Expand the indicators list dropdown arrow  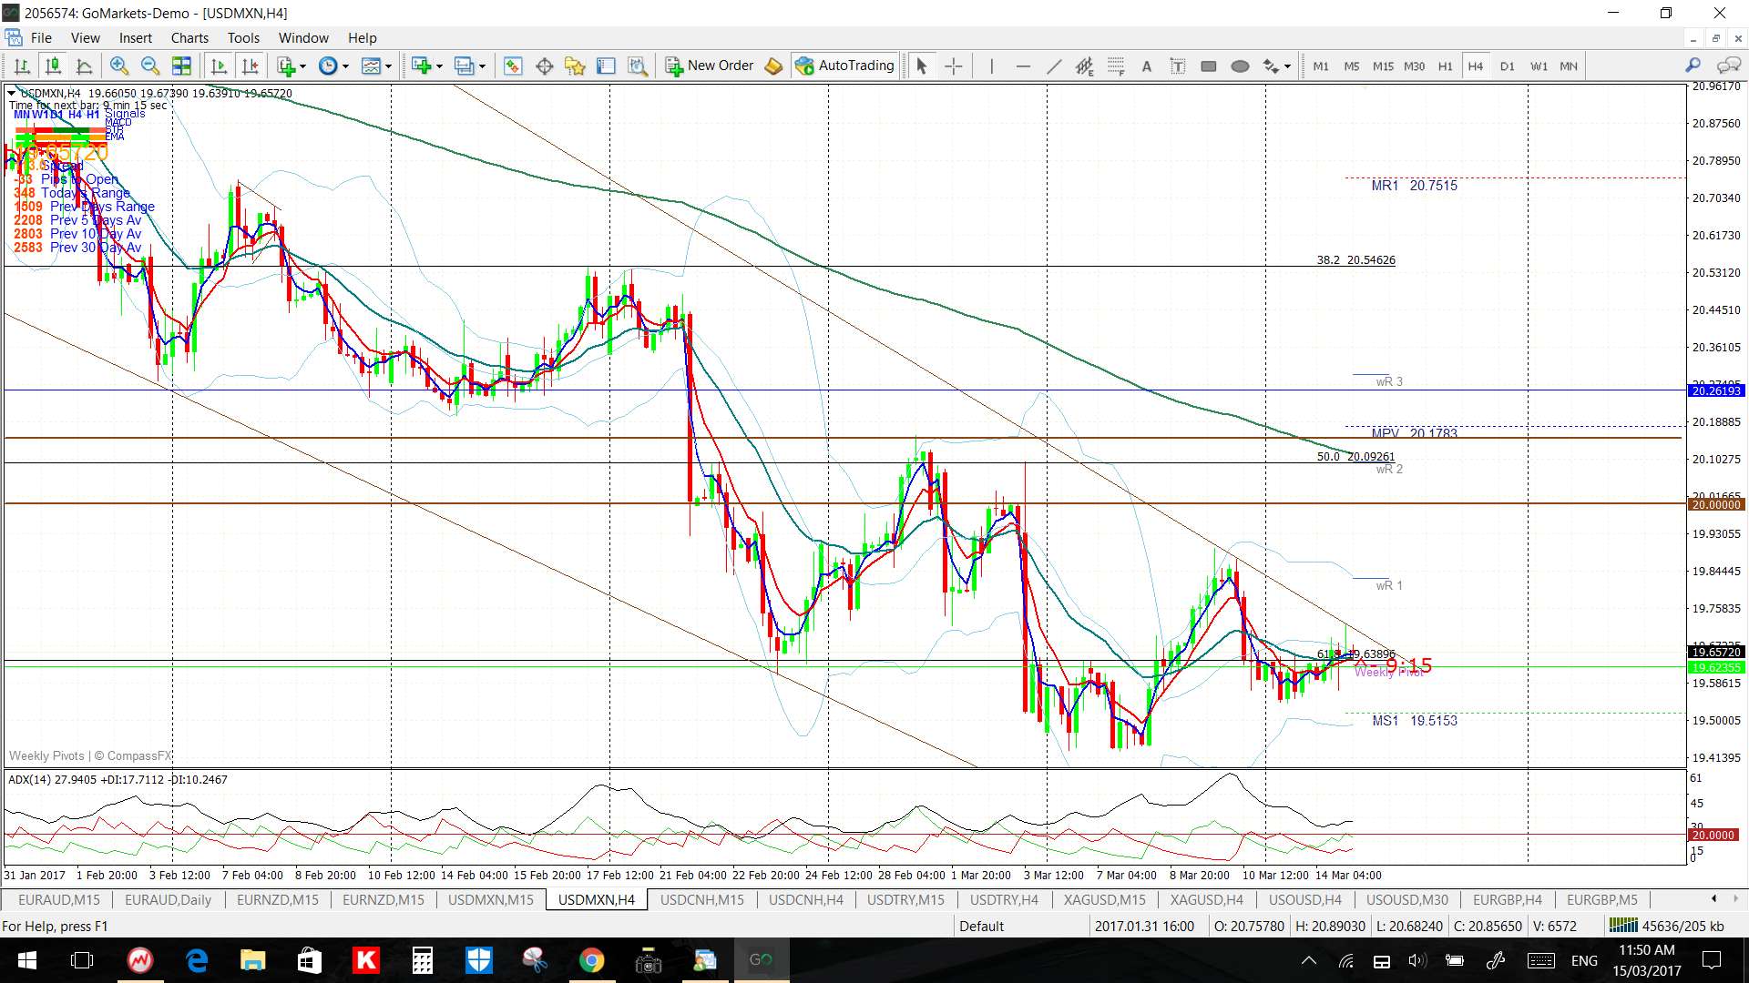tap(302, 66)
